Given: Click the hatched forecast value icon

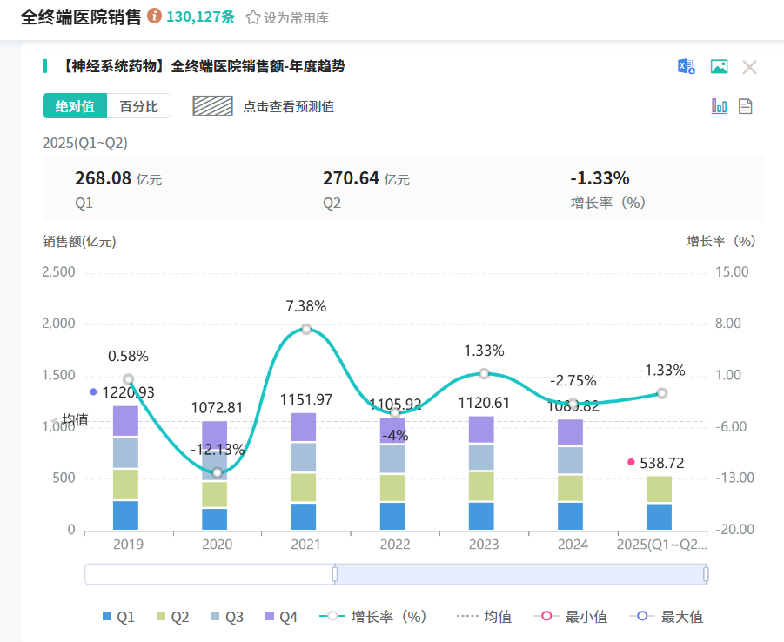Looking at the screenshot, I should (x=212, y=106).
